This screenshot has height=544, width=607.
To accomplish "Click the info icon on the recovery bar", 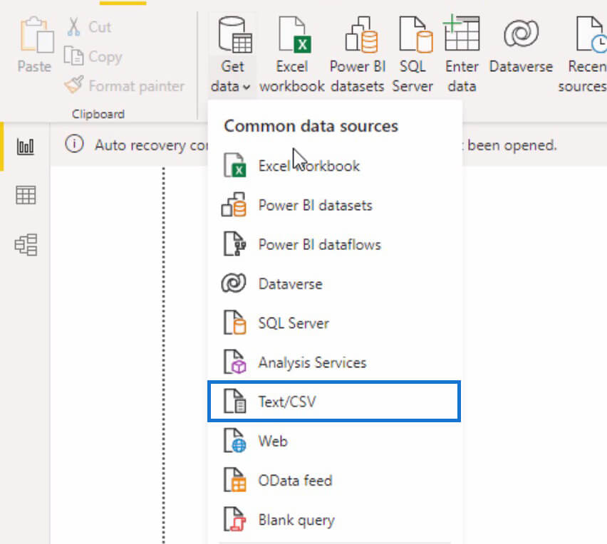I will [74, 145].
